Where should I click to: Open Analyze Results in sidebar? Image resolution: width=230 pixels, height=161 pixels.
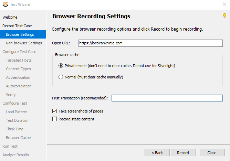coord(15,155)
